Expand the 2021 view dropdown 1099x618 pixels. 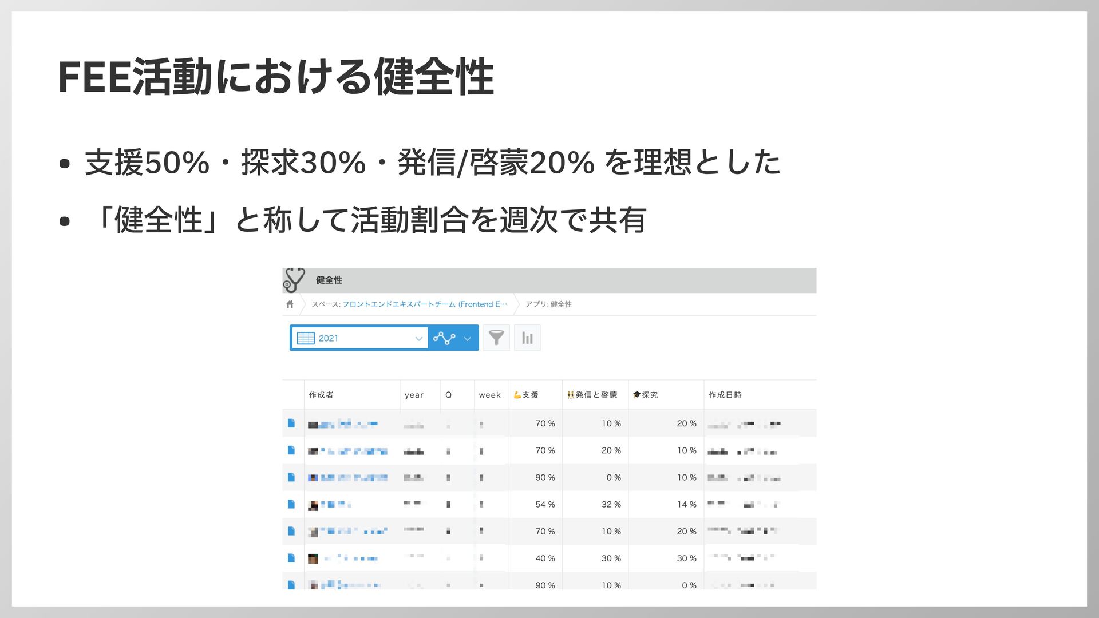point(418,339)
